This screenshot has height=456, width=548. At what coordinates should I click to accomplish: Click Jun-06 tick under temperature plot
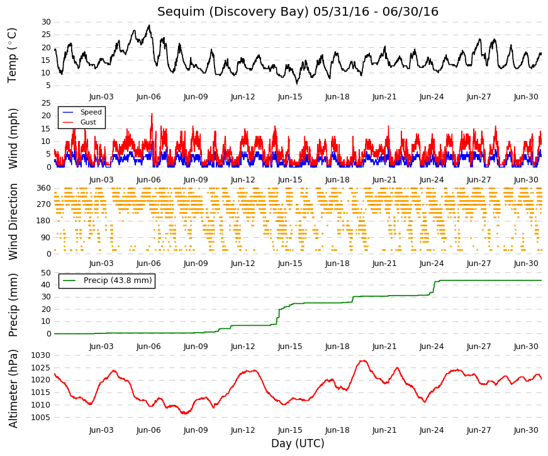[148, 97]
